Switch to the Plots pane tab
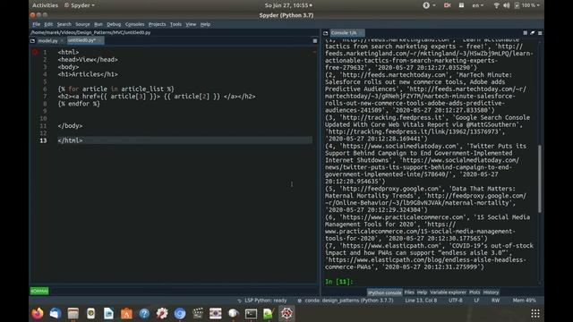Screen dimensions: 573x322 coord(475,292)
